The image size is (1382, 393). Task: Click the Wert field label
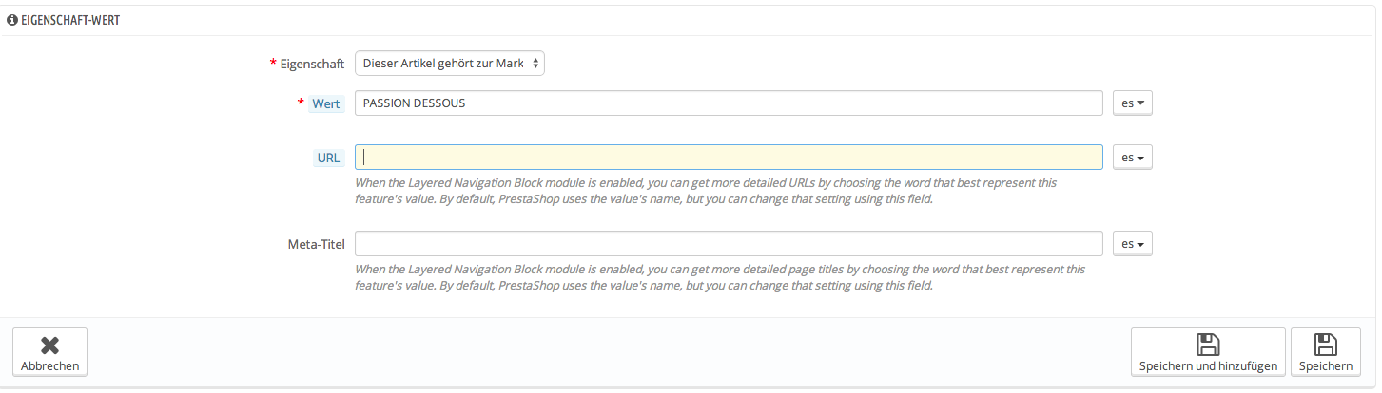tap(325, 103)
